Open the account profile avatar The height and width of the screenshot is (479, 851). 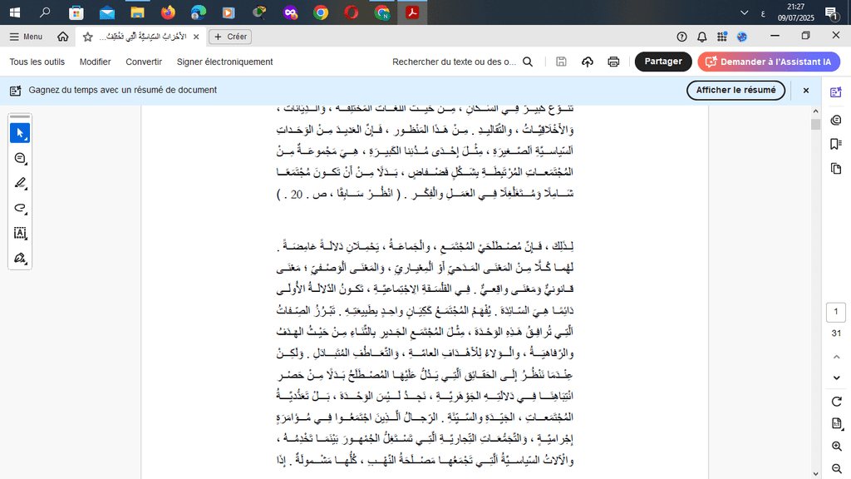tap(742, 37)
